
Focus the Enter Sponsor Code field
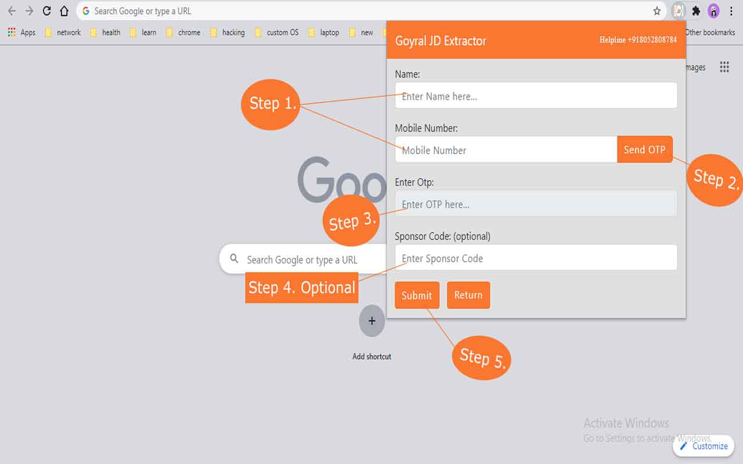[x=536, y=258]
